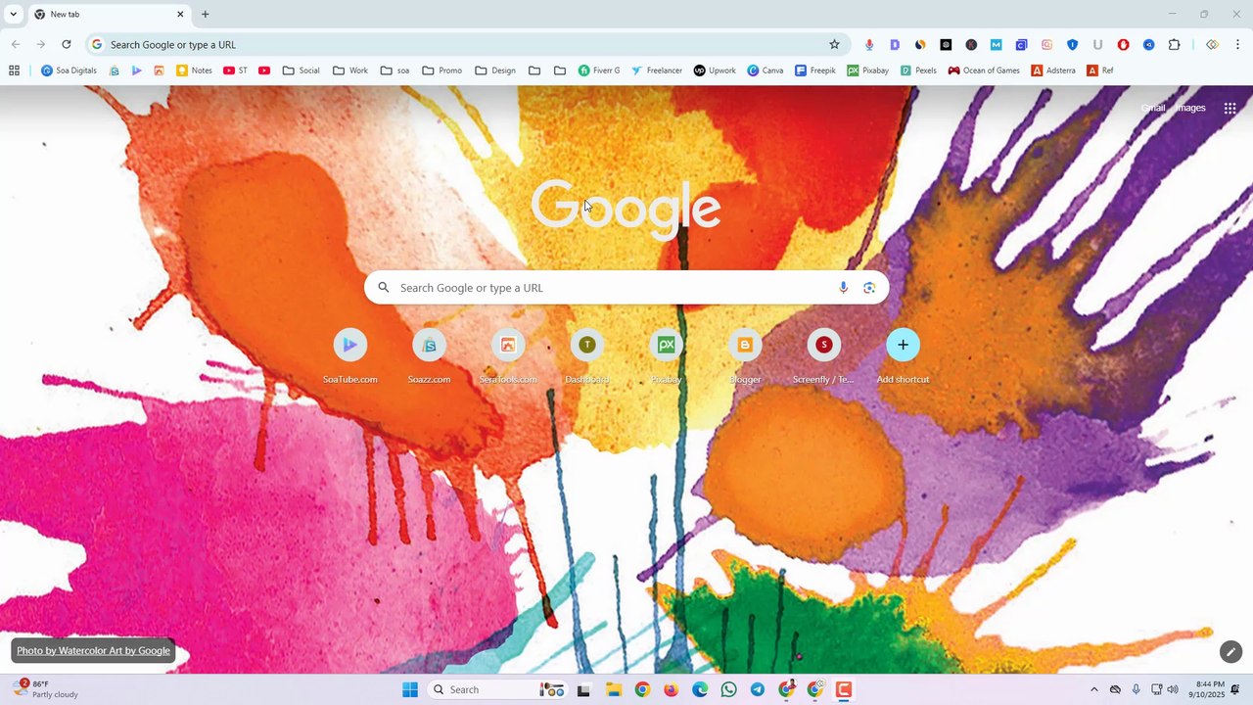Expand the Design bookmarks folder
The height and width of the screenshot is (705, 1253).
[495, 70]
